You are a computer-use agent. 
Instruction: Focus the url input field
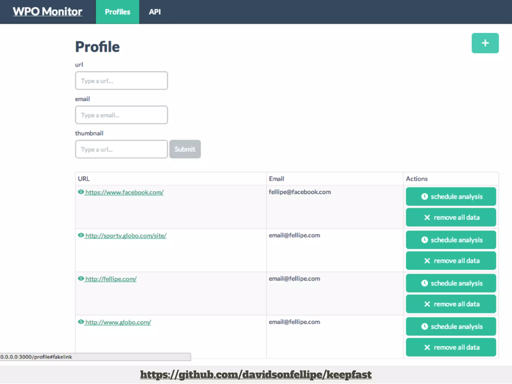pos(121,80)
